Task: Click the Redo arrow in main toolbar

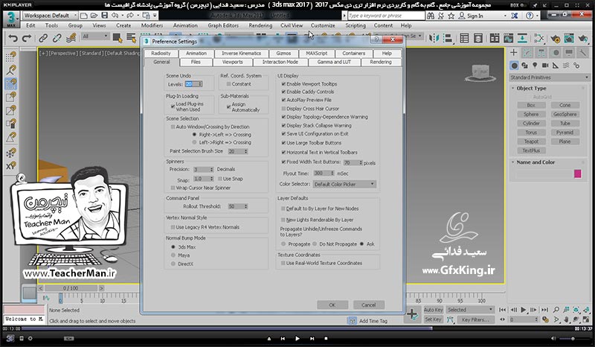Action: click(x=27, y=38)
